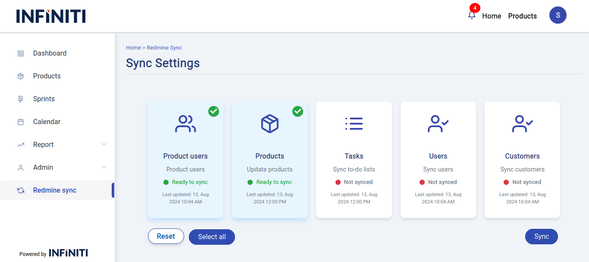Click the Sprints icon in sidebar
The width and height of the screenshot is (589, 262).
pyautogui.click(x=21, y=99)
